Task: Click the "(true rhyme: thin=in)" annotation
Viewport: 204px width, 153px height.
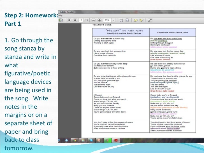Action: pyautogui.click(x=160, y=60)
